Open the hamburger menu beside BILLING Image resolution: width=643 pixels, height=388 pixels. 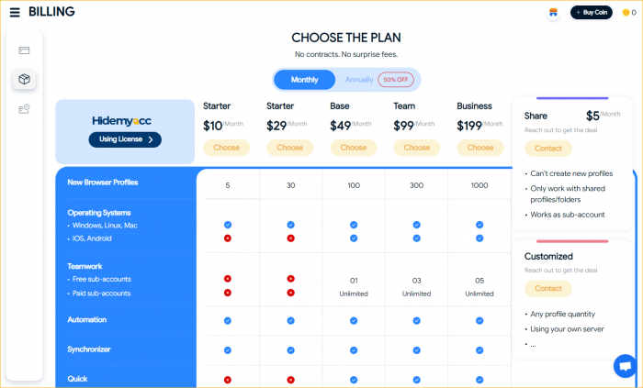coord(15,12)
